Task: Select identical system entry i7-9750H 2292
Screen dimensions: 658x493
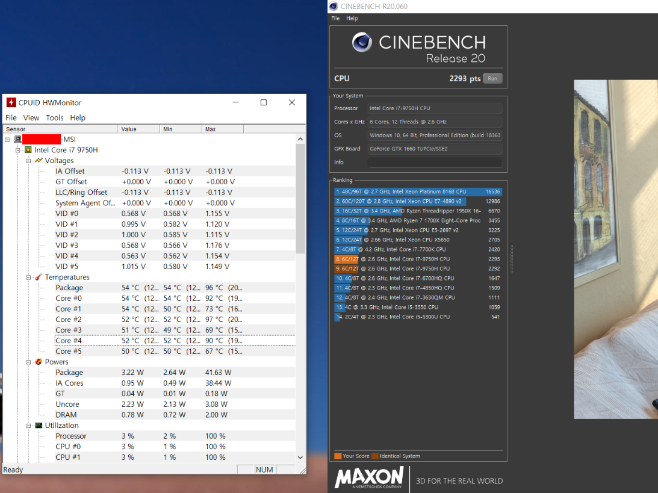Action: [x=418, y=268]
